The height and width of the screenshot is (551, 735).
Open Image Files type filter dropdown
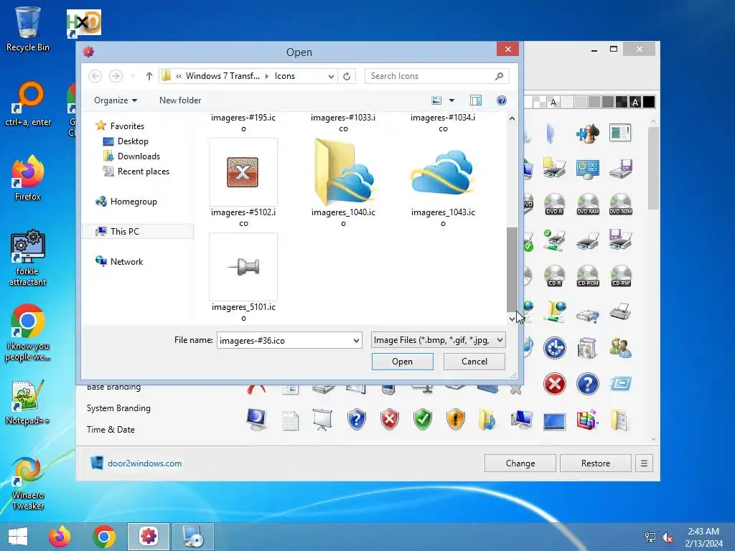coord(438,339)
